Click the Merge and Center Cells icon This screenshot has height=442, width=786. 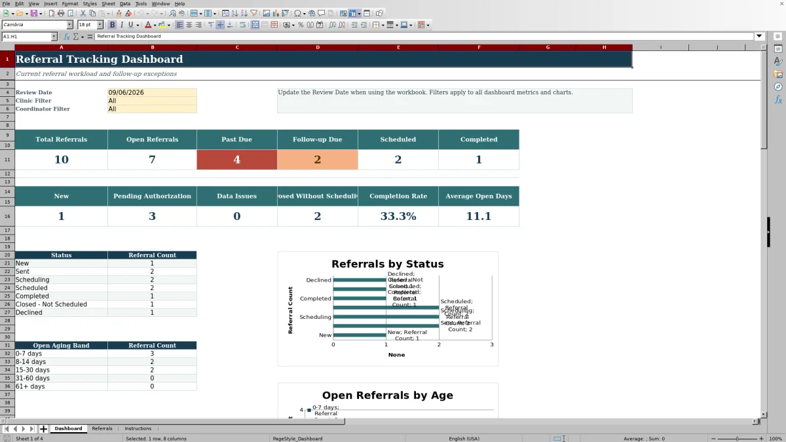pyautogui.click(x=255, y=25)
